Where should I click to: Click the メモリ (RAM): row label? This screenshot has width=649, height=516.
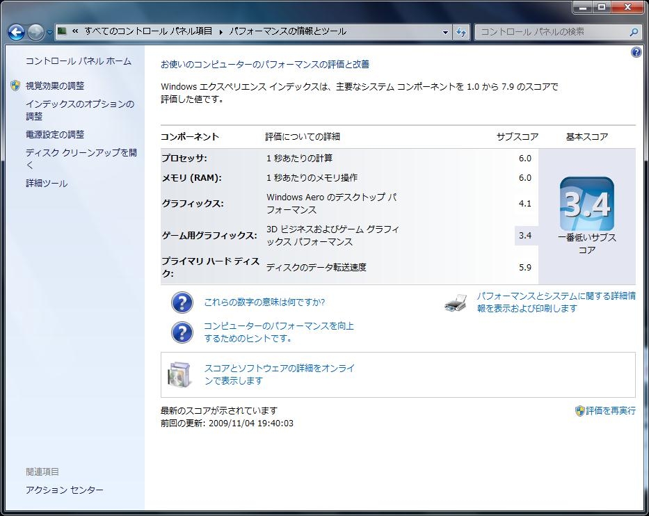pos(191,178)
